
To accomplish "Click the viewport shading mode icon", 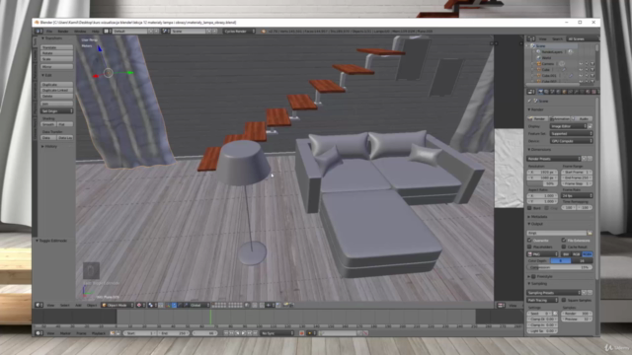I will (x=140, y=305).
